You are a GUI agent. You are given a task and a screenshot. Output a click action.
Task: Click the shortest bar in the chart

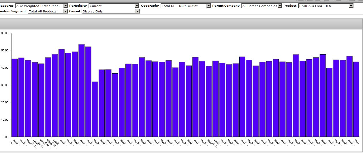coord(95,109)
